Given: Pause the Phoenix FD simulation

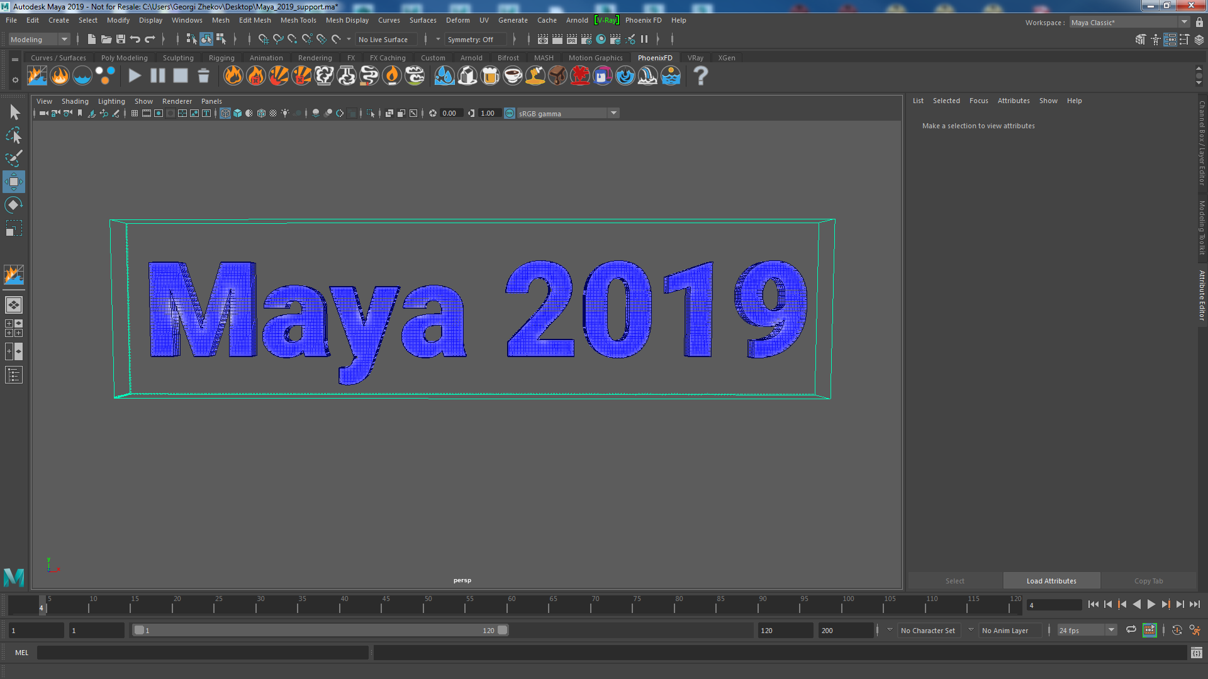Looking at the screenshot, I should [x=157, y=76].
